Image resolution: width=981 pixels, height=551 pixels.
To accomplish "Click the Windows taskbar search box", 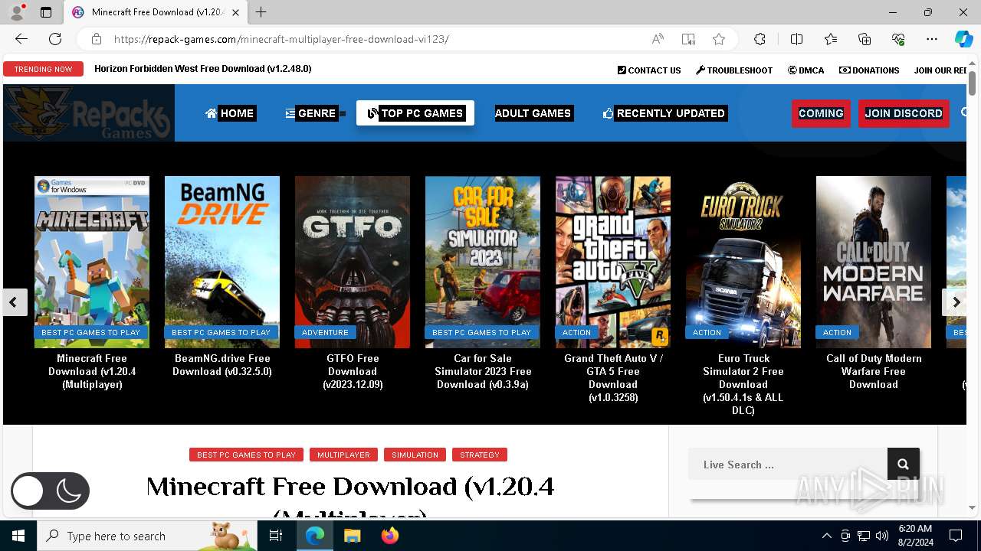I will click(147, 536).
